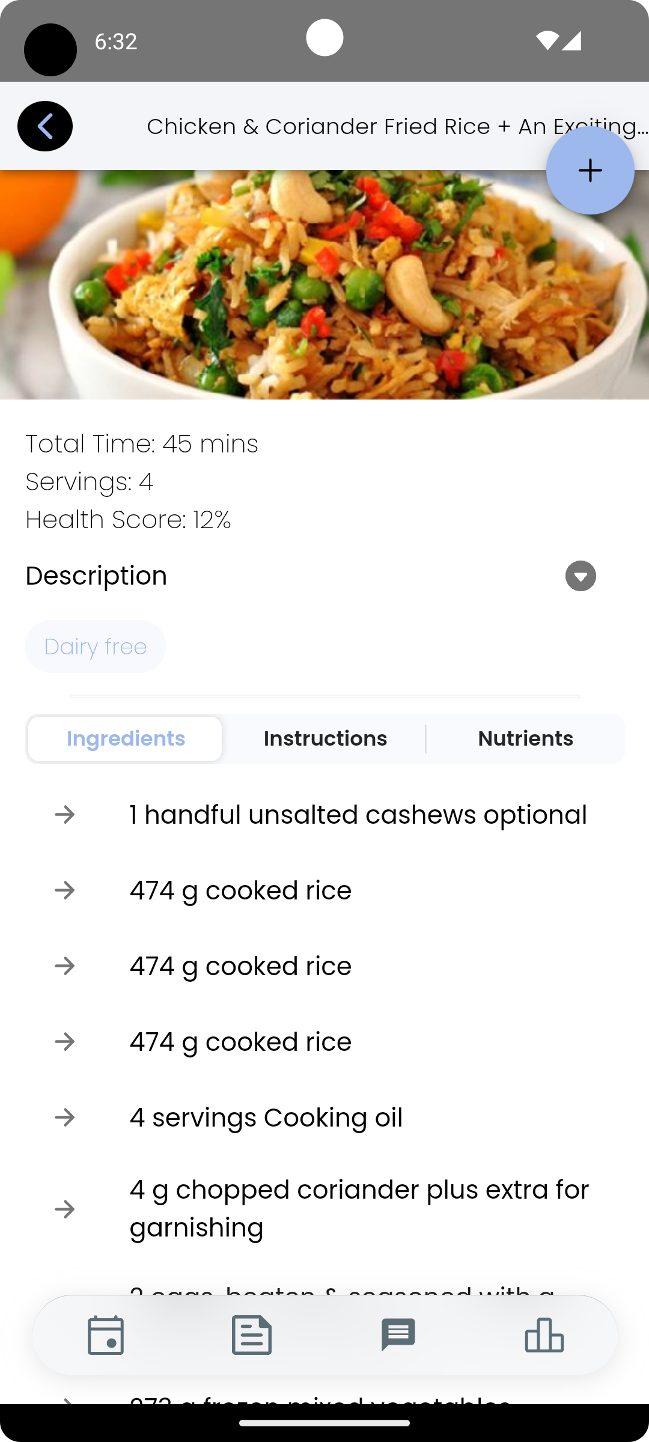Tap the Health Score text
The width and height of the screenshot is (649, 1442).
click(x=128, y=520)
